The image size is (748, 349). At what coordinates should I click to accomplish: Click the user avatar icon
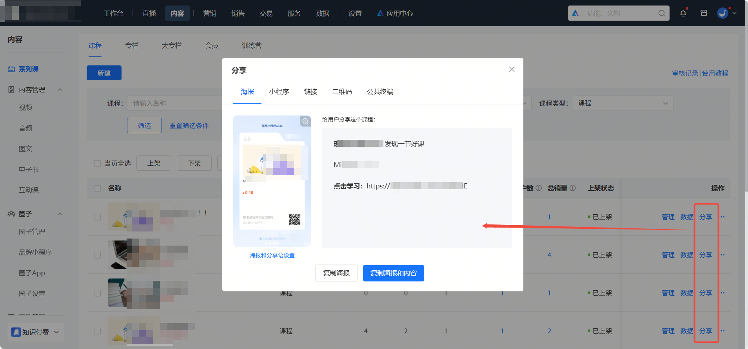pyautogui.click(x=723, y=13)
